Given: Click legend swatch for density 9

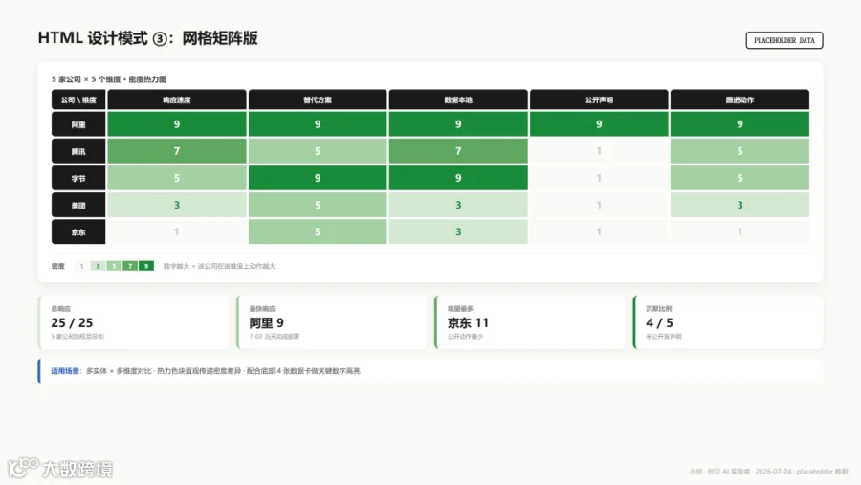Looking at the screenshot, I should [146, 266].
